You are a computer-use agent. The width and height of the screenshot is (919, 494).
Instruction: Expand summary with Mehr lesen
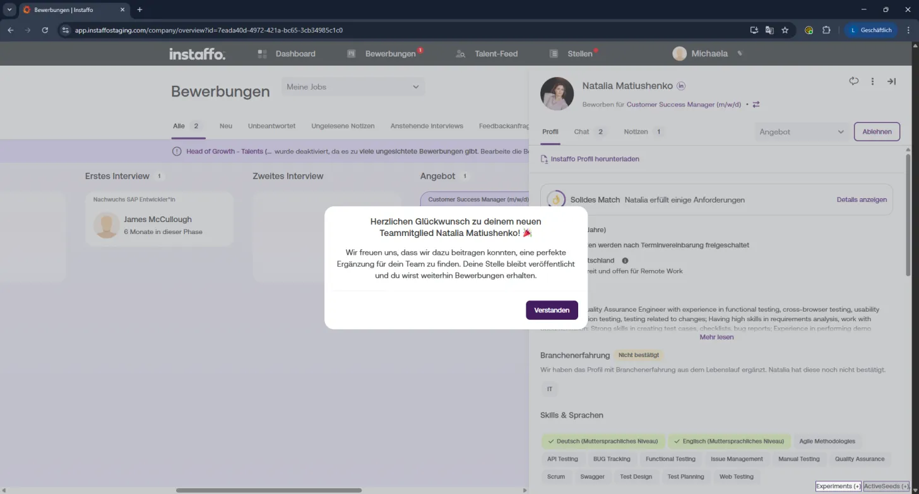[x=716, y=337]
